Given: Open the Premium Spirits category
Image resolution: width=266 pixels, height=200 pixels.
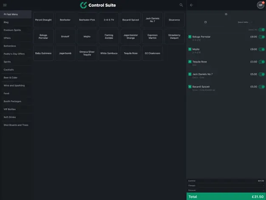Looking at the screenshot, I should tap(16, 30).
